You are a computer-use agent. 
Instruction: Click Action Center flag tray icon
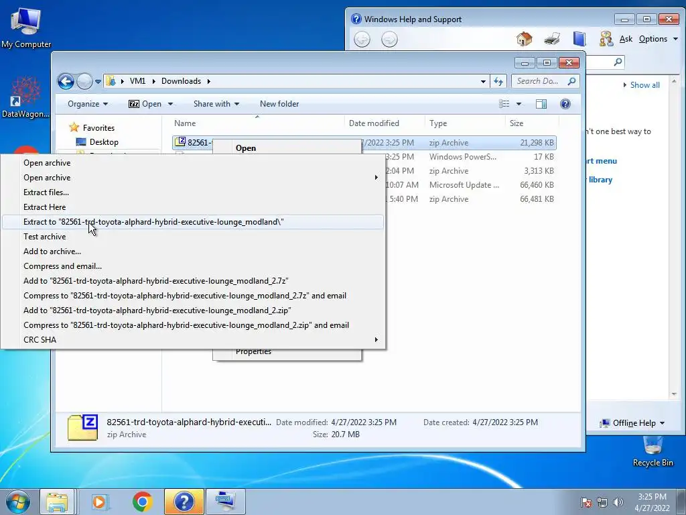point(586,502)
